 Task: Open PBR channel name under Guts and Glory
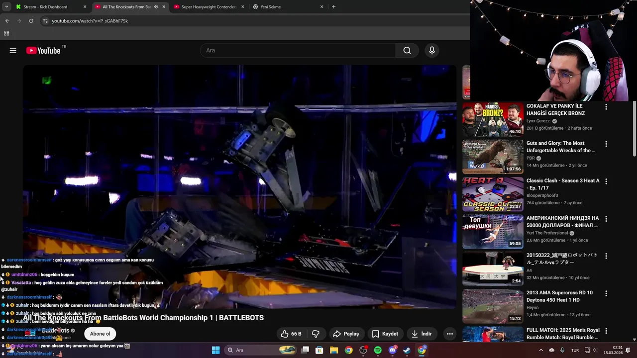click(531, 158)
